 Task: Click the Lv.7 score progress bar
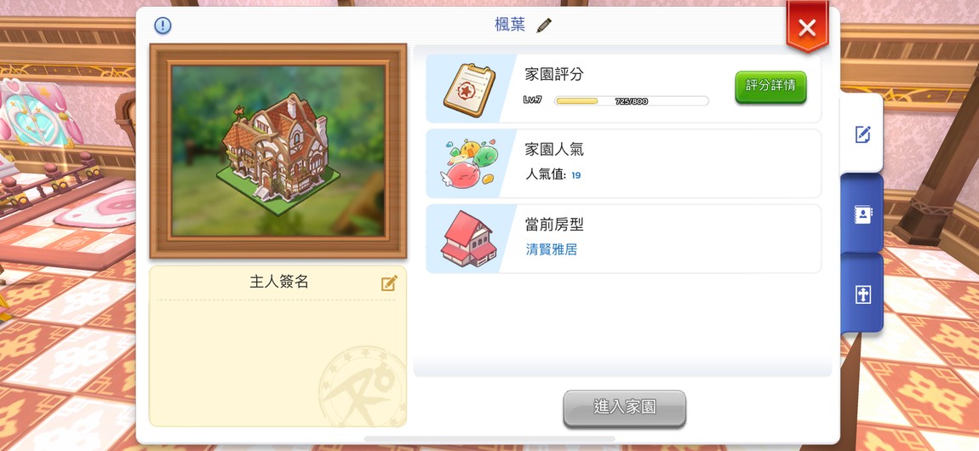coord(631,101)
